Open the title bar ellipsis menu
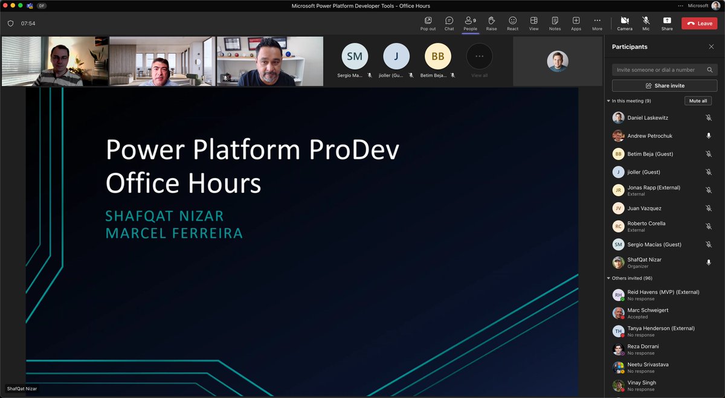725x398 pixels. 681,5
